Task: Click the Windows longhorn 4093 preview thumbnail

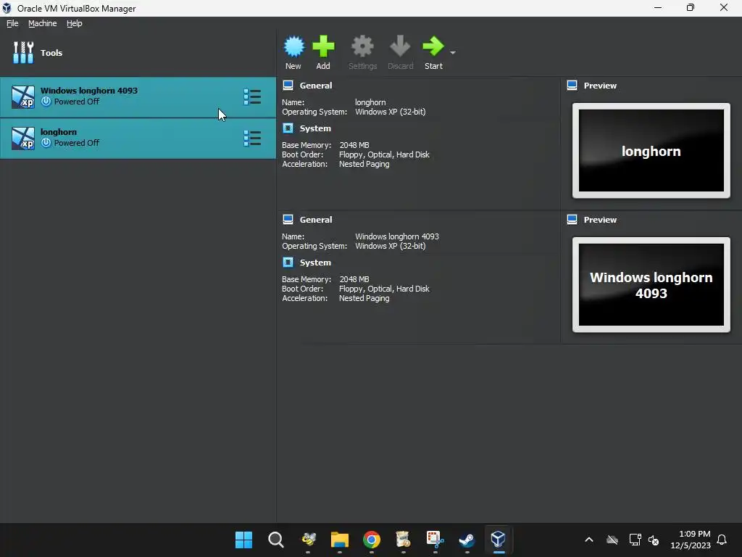Action: pos(651,284)
